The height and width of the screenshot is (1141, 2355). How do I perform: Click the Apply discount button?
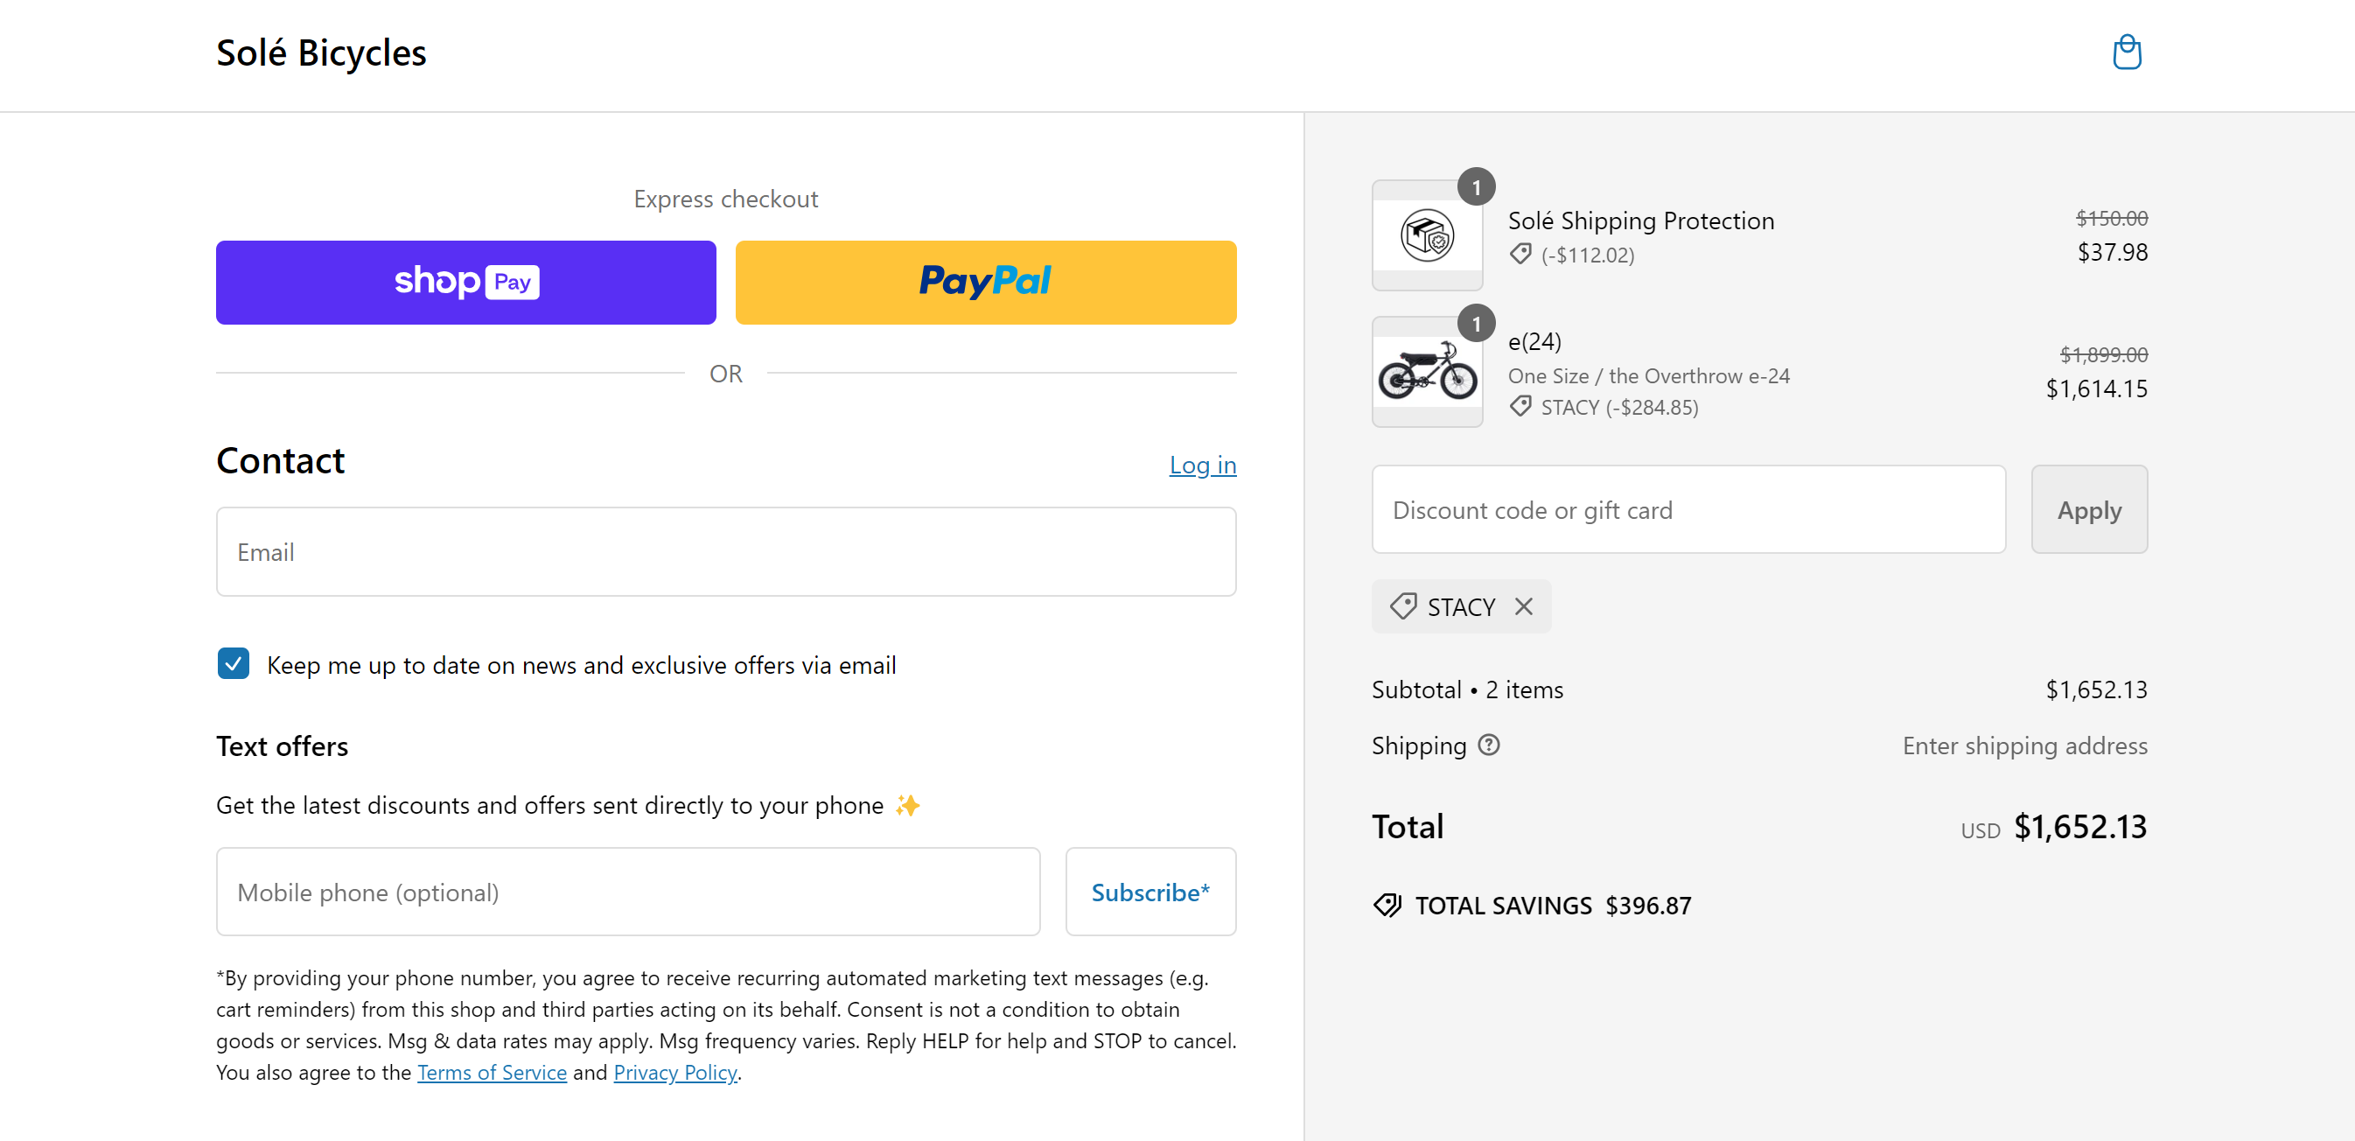(x=2088, y=509)
